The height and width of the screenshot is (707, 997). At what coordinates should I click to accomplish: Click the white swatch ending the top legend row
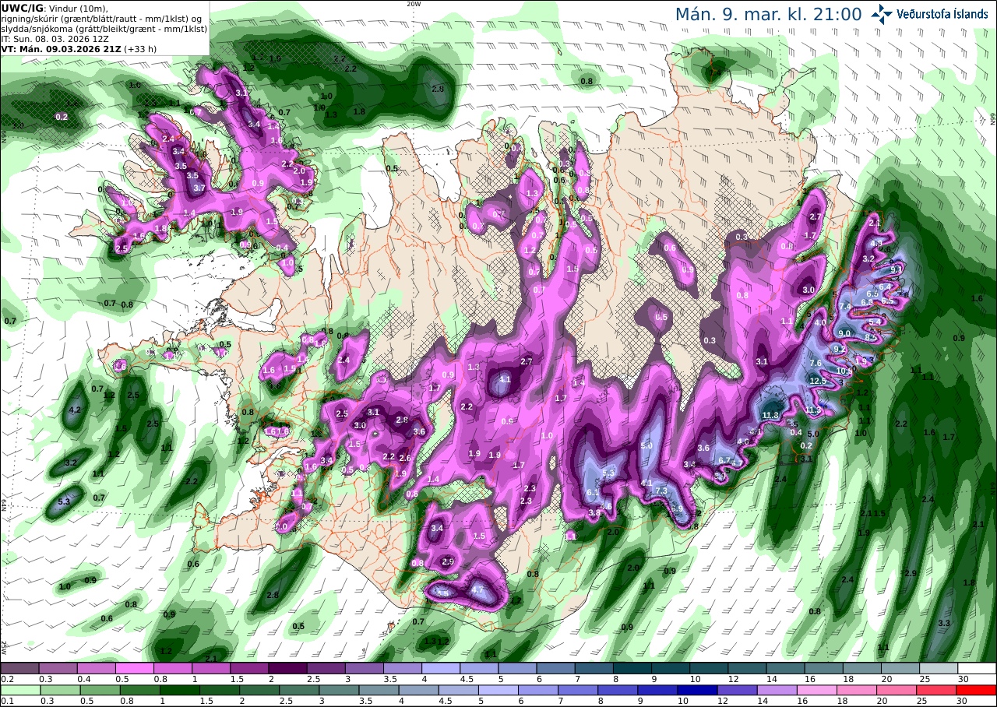pyautogui.click(x=977, y=668)
